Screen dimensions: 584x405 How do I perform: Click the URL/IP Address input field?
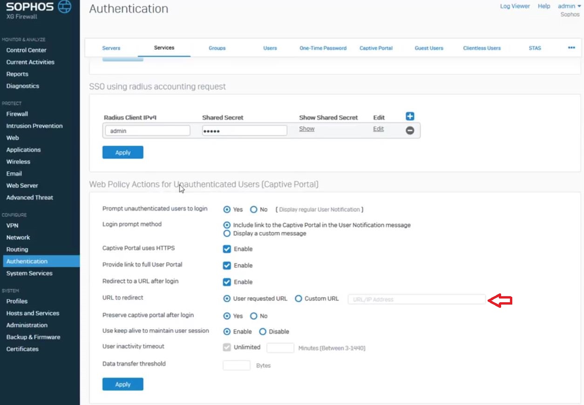coord(417,299)
